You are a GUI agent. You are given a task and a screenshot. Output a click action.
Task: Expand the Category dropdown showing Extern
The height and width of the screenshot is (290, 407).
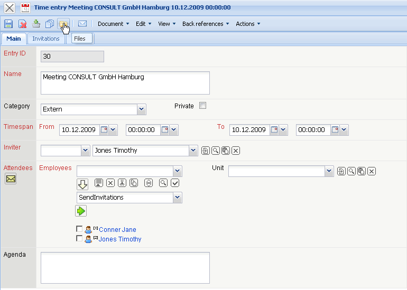pyautogui.click(x=141, y=109)
